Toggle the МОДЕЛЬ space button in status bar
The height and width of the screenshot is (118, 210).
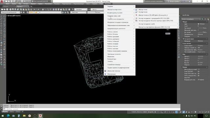[x=151, y=112]
